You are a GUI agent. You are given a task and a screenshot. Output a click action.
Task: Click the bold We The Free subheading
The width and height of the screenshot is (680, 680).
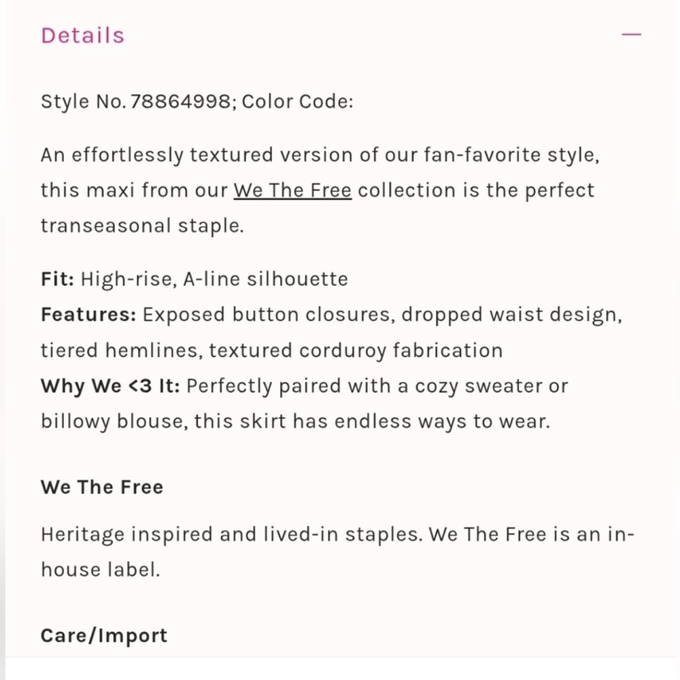tap(102, 487)
